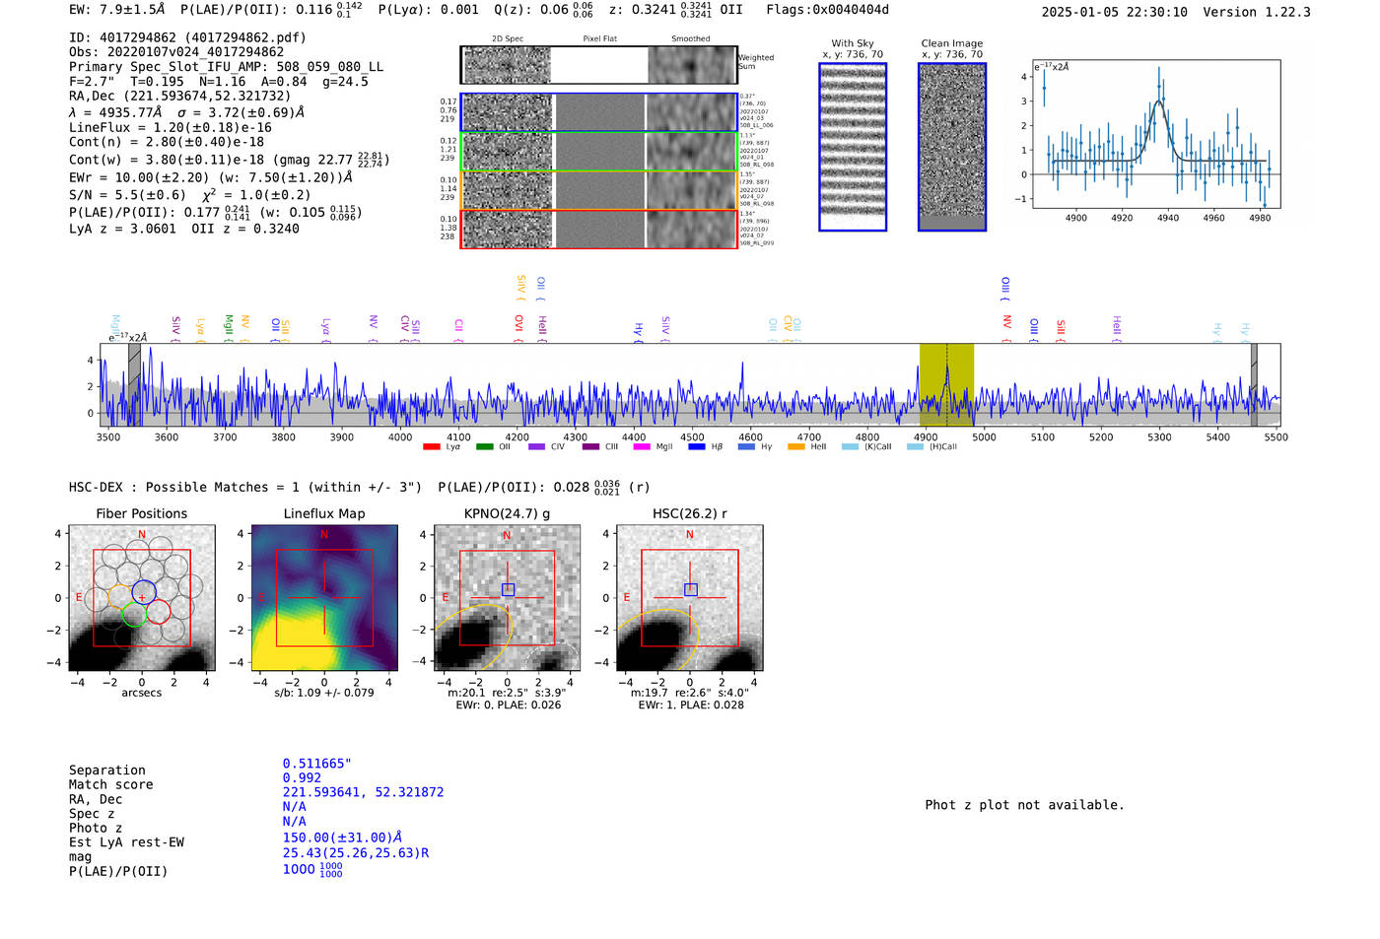The image size is (1380, 939).
Task: Select the Match score 0.992 value
Action: pyautogui.click(x=302, y=777)
